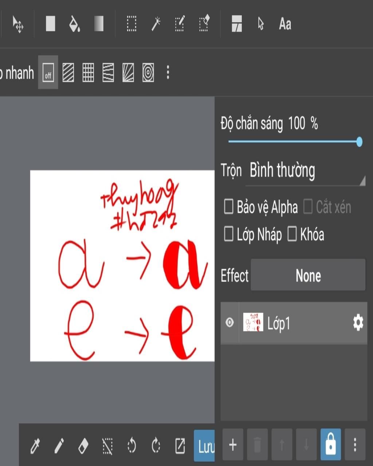Screen dimensions: 373x466
Task: Select the Bucket fill tool
Action: pyautogui.click(x=74, y=24)
